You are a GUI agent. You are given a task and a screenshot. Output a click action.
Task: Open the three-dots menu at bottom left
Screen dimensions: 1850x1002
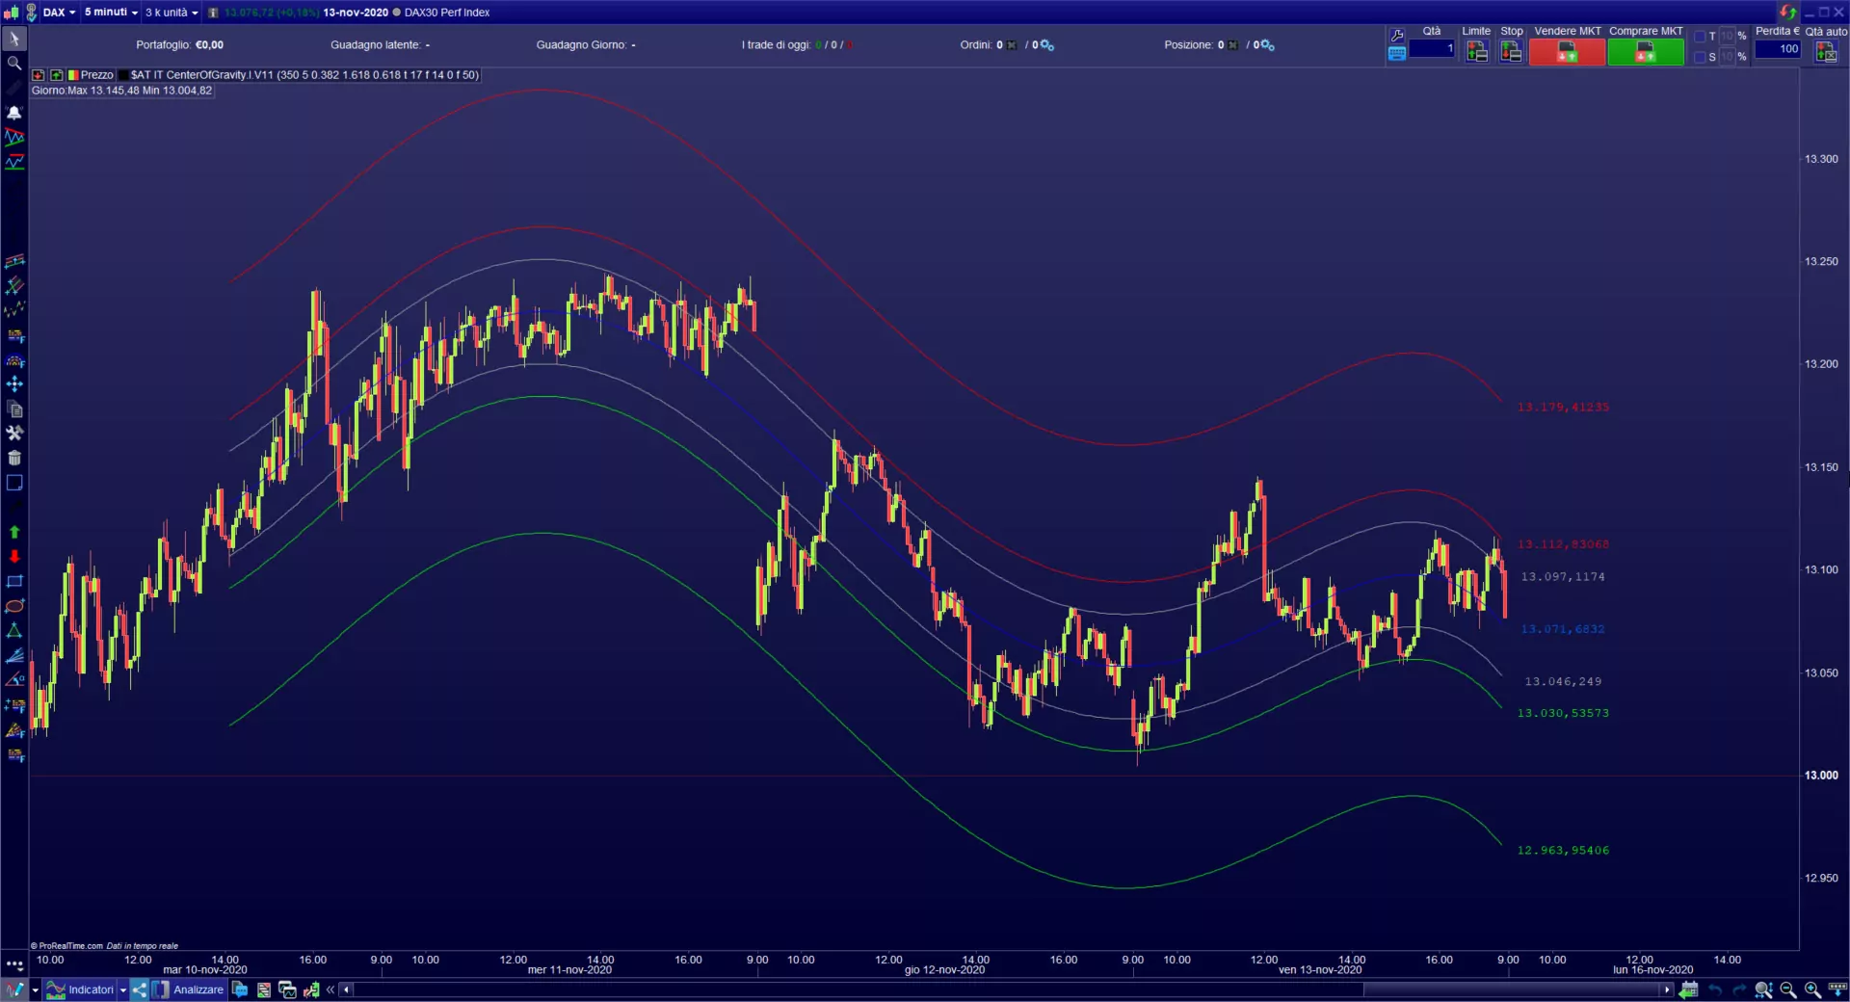pyautogui.click(x=14, y=964)
